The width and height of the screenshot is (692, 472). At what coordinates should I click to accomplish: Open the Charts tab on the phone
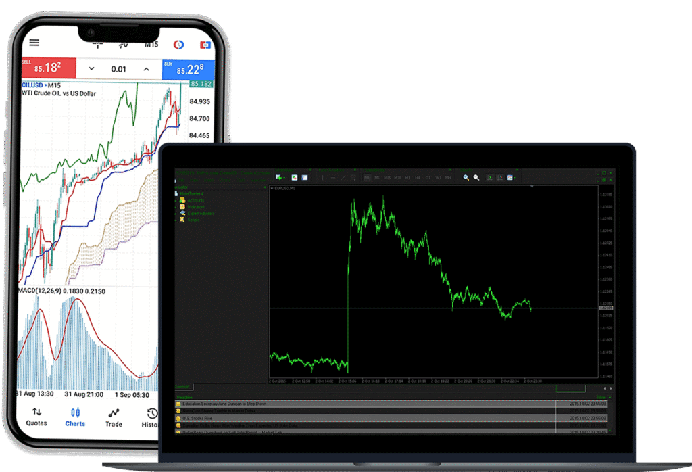pyautogui.click(x=75, y=418)
